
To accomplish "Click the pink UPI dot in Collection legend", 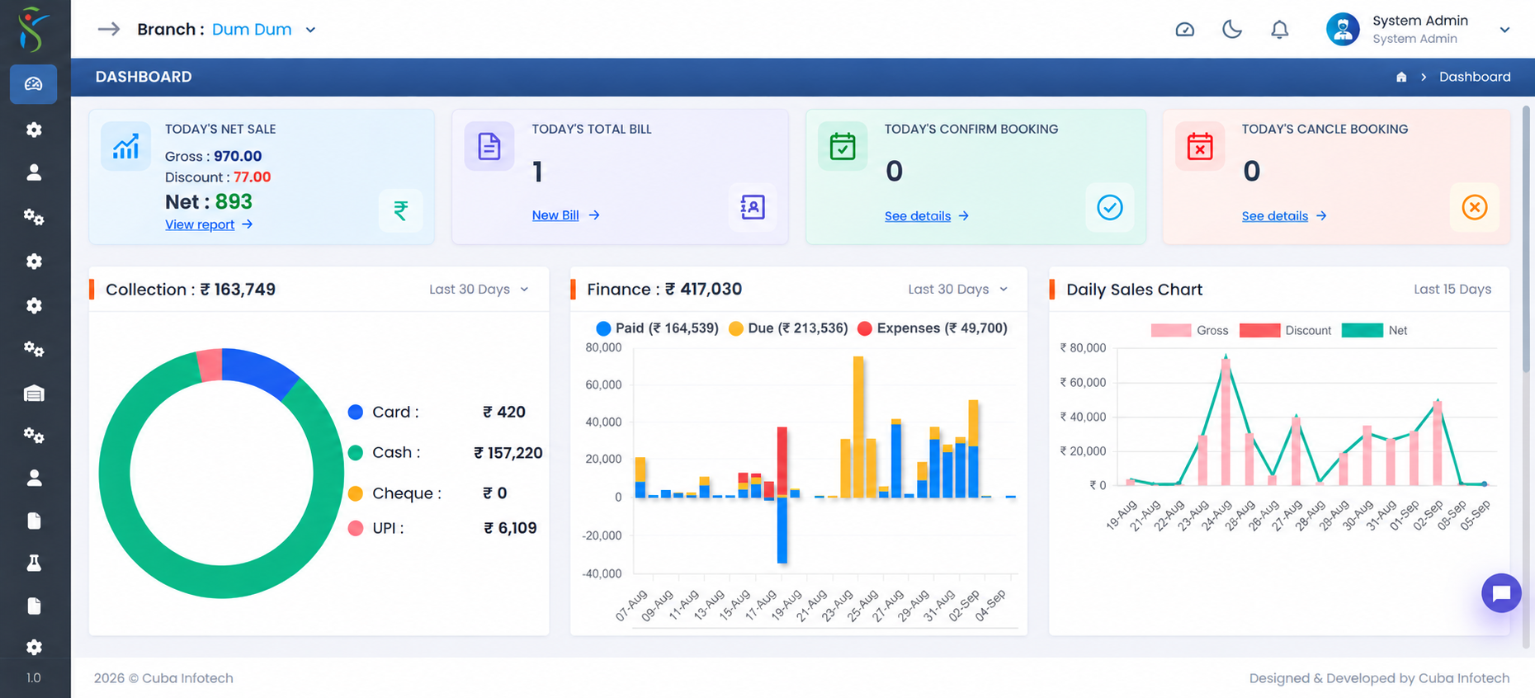I will point(356,528).
